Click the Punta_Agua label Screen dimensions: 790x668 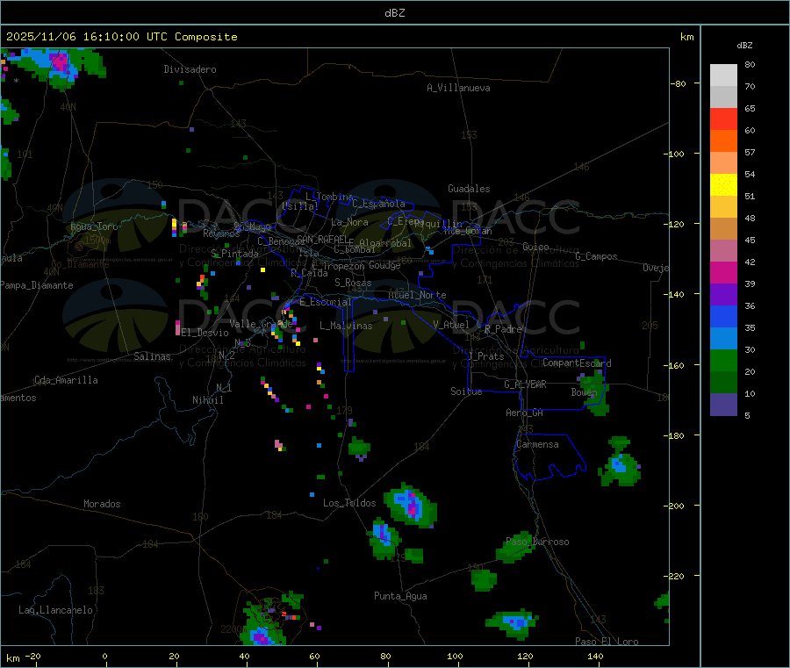click(400, 596)
